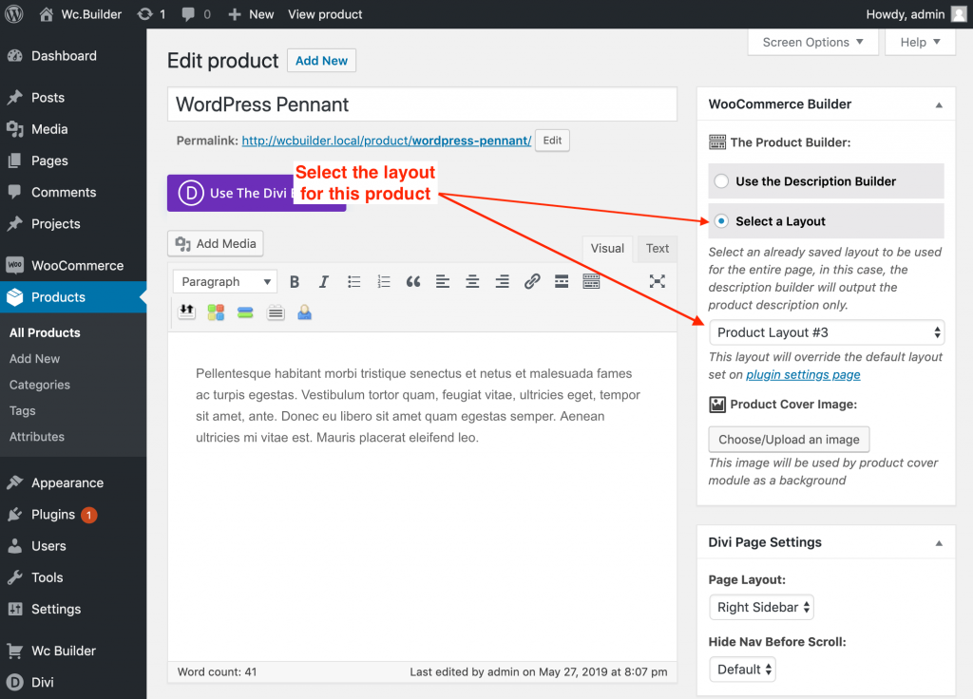Image resolution: width=973 pixels, height=699 pixels.
Task: Switch to the Visual editor tab
Action: tap(607, 249)
